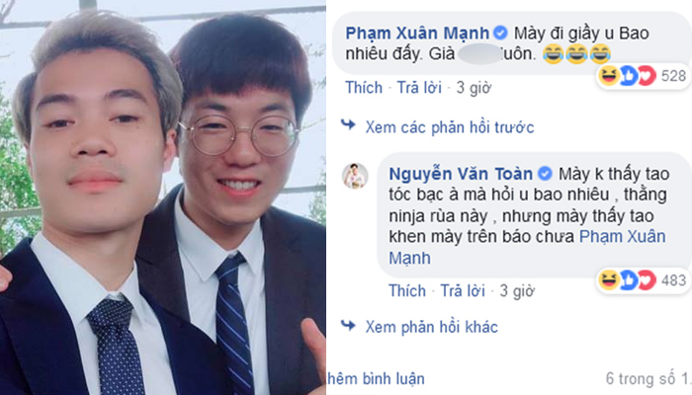Reply to Nguyễn Văn Toàn via Trả lời
Viewport: 692px width, 395px height.
[x=463, y=291]
